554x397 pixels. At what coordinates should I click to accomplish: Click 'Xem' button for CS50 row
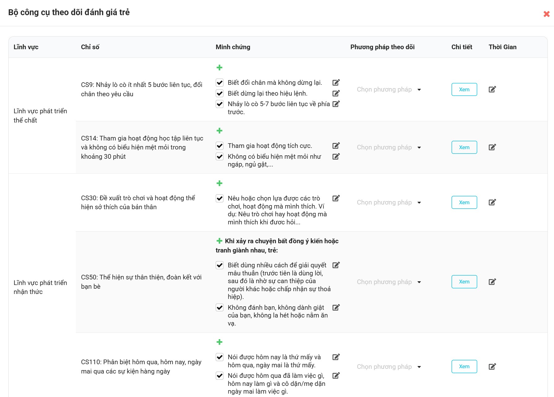464,282
